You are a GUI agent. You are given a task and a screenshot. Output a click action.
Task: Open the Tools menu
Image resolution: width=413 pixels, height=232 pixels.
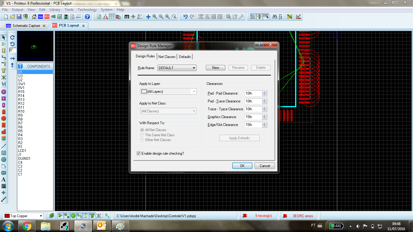[x=69, y=10]
